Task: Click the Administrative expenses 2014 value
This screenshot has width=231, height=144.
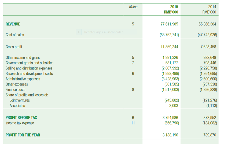Action: [x=208, y=79]
